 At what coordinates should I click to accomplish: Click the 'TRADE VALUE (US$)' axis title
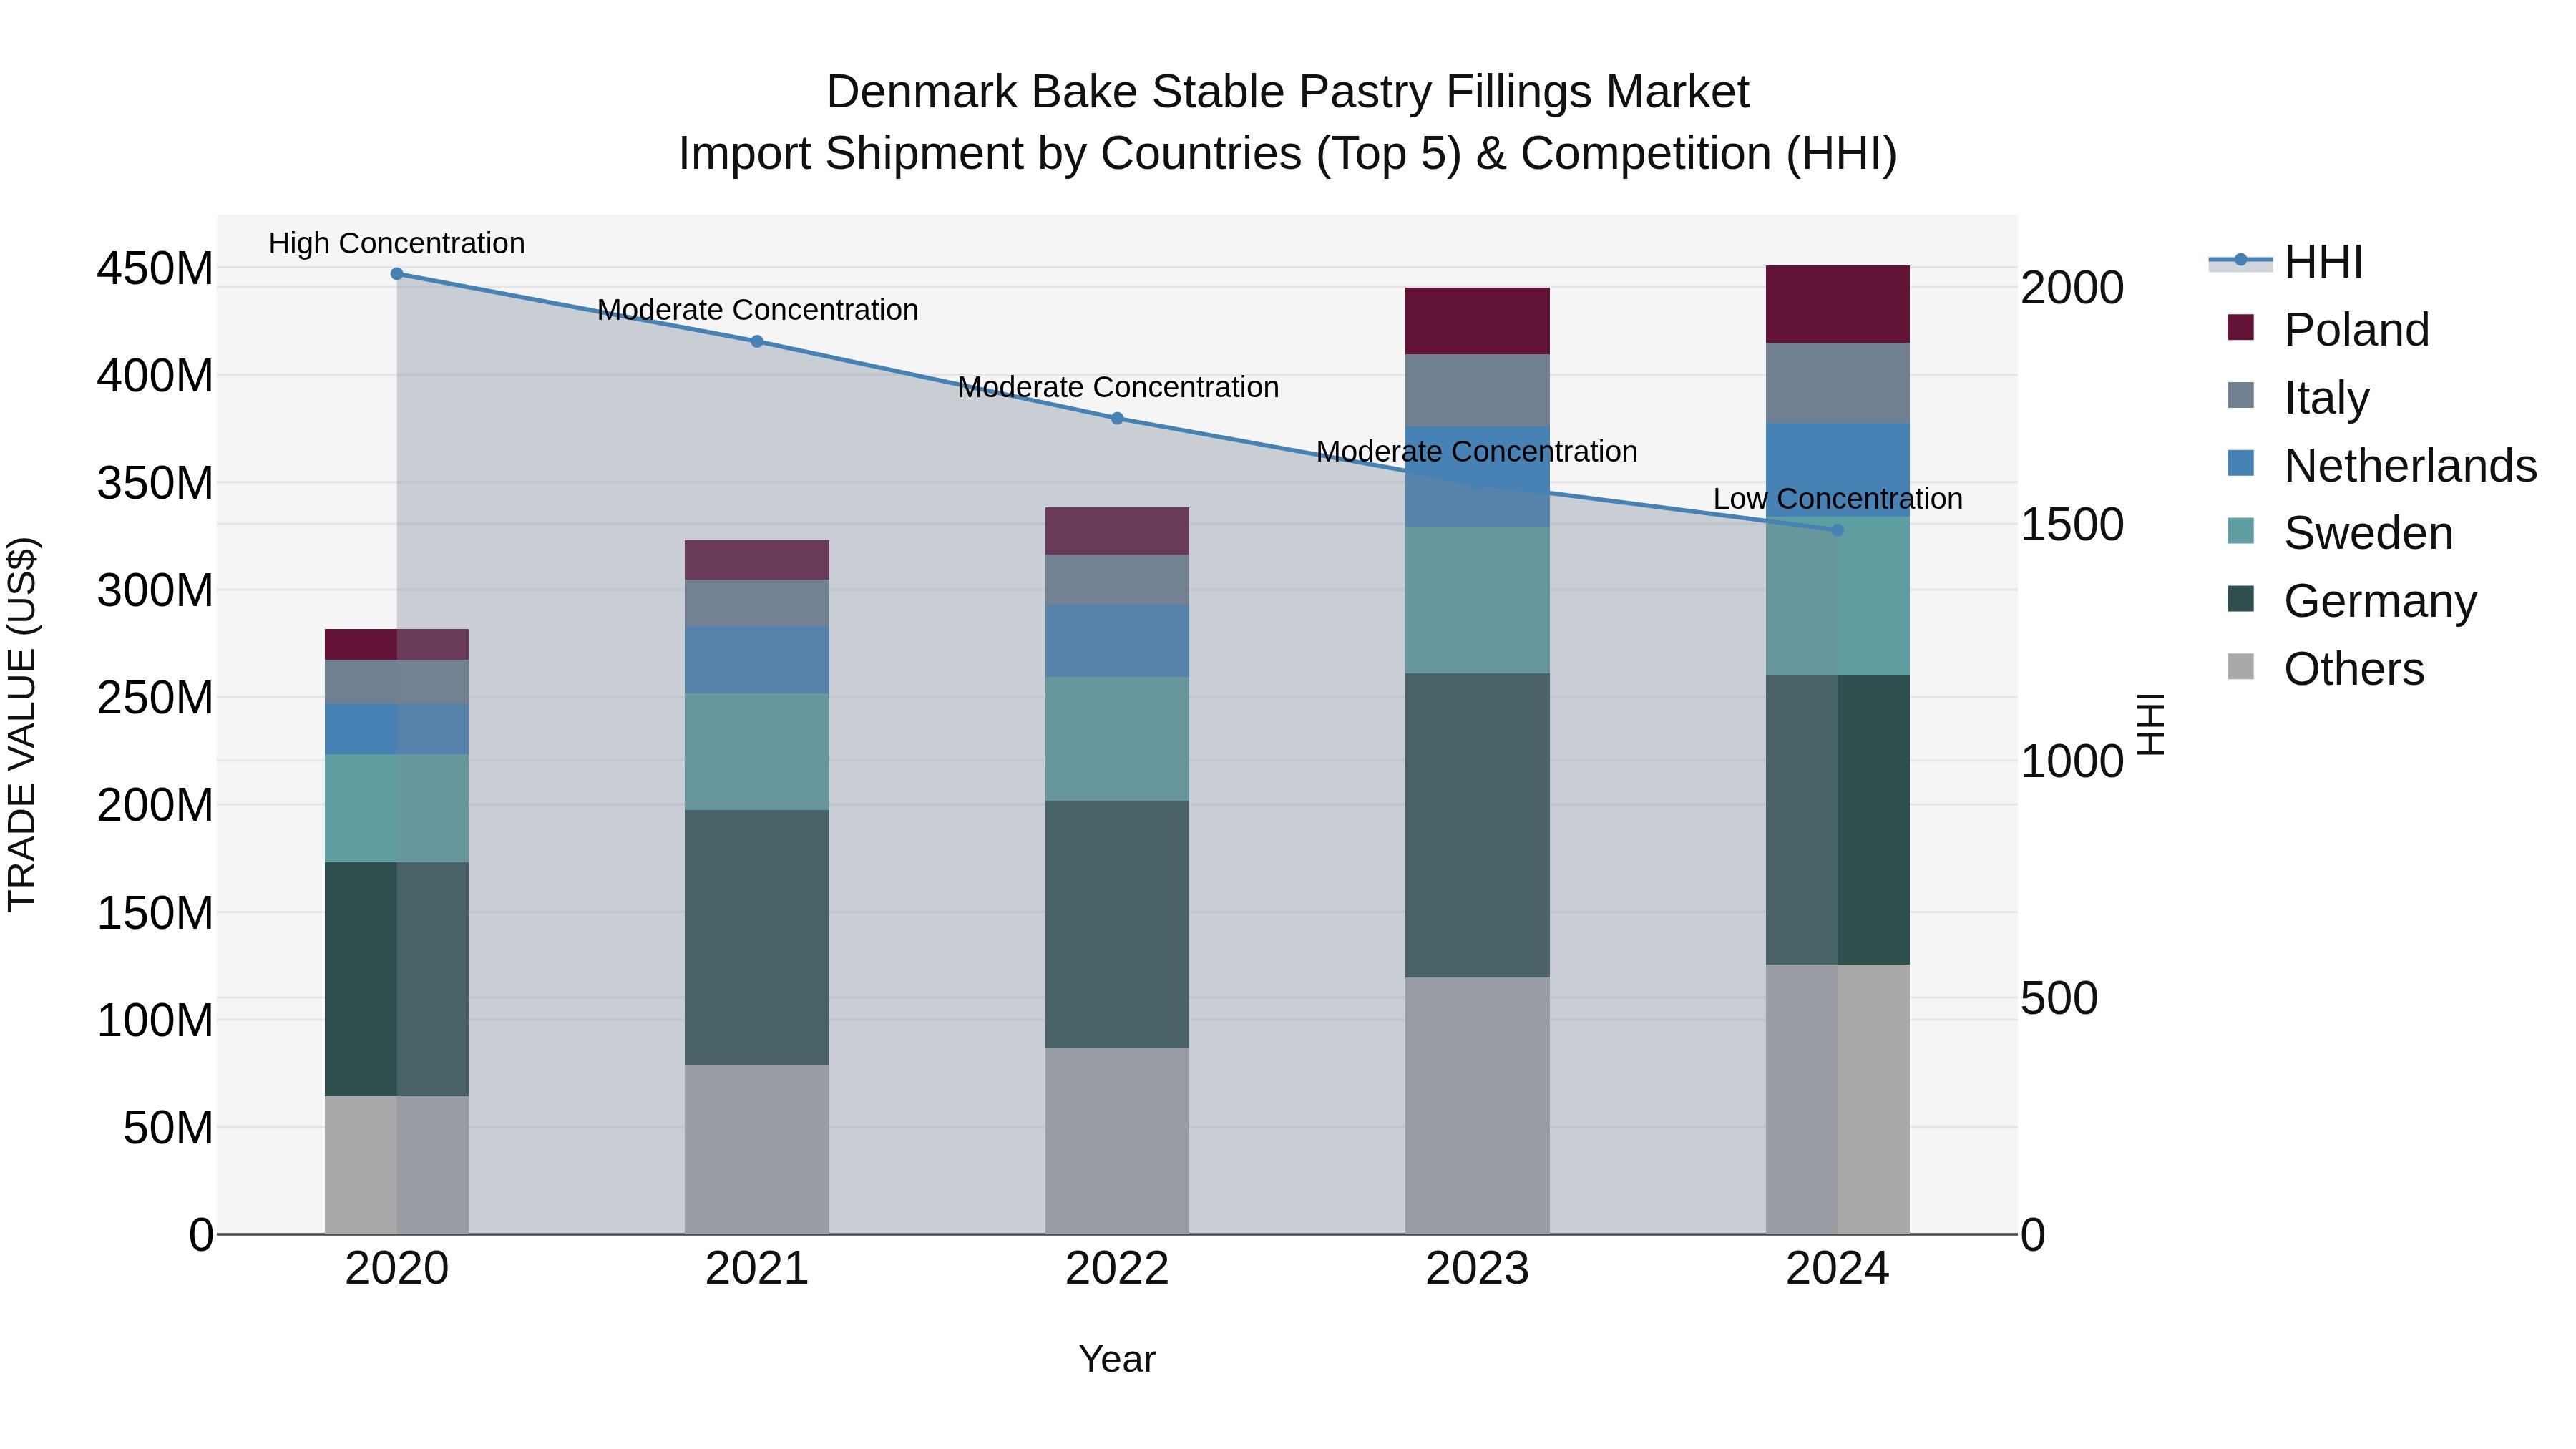coord(22,725)
